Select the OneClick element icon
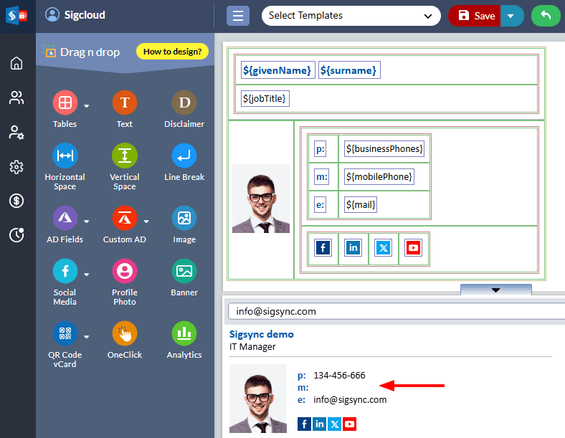Viewport: 565px width, 438px height. click(125, 333)
